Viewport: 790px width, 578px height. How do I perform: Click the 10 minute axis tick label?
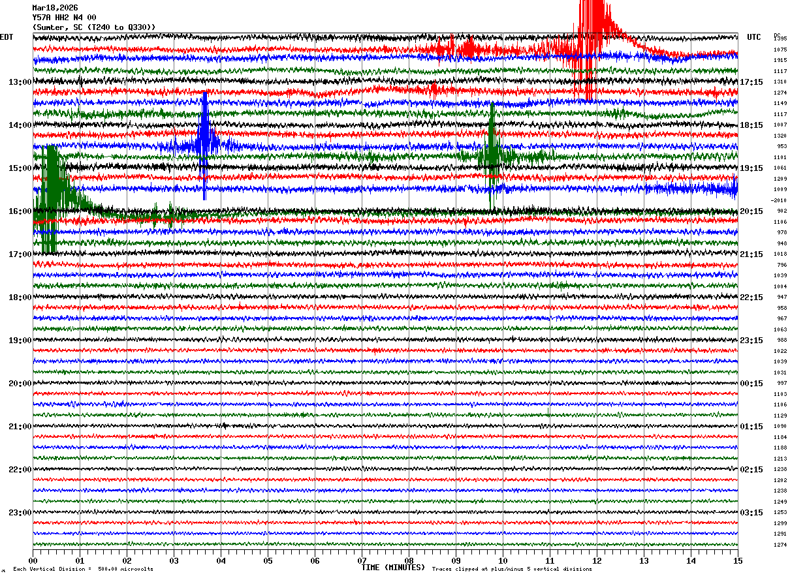point(503,560)
